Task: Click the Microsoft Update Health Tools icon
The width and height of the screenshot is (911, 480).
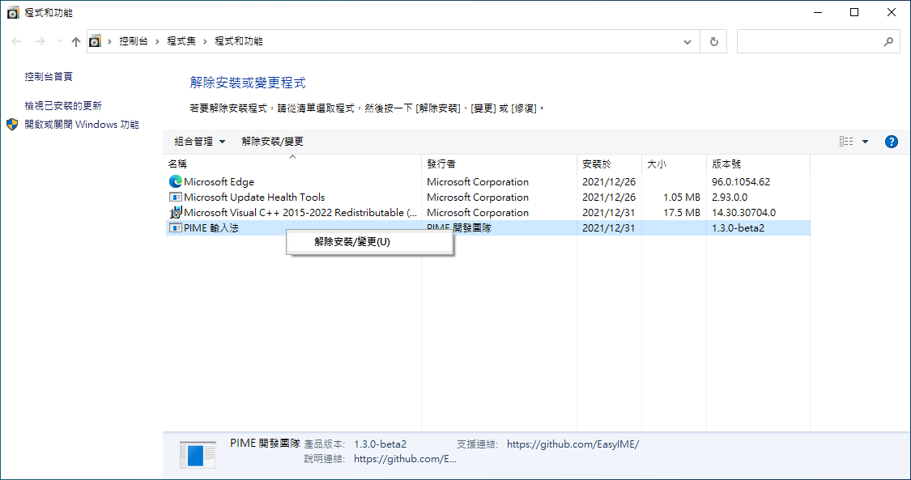Action: [x=175, y=197]
